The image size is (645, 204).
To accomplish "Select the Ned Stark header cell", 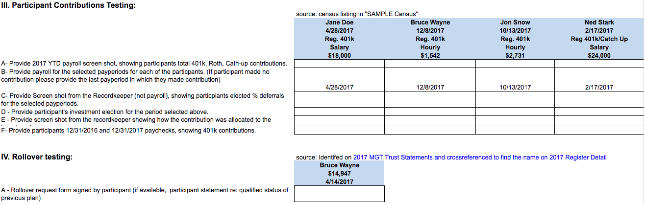I will pos(599,23).
